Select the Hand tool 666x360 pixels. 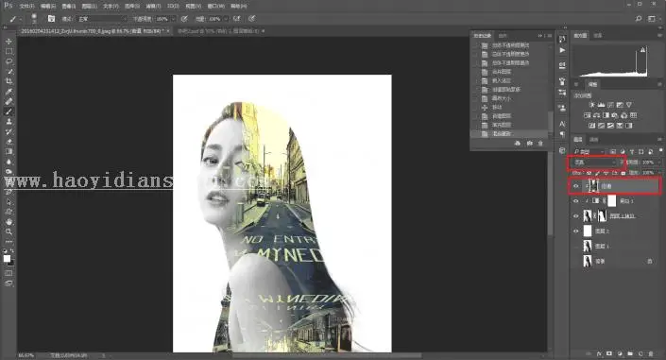coord(9,222)
